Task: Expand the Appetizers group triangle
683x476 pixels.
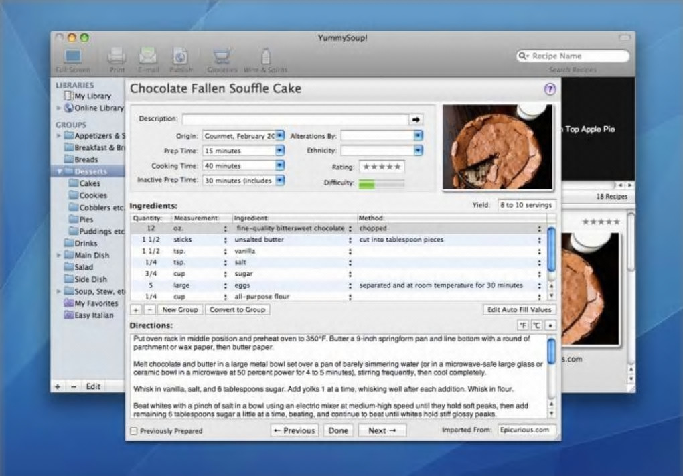Action: pos(59,135)
